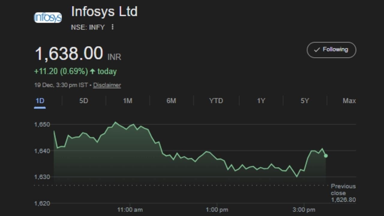Select the YTD range tab

(216, 101)
